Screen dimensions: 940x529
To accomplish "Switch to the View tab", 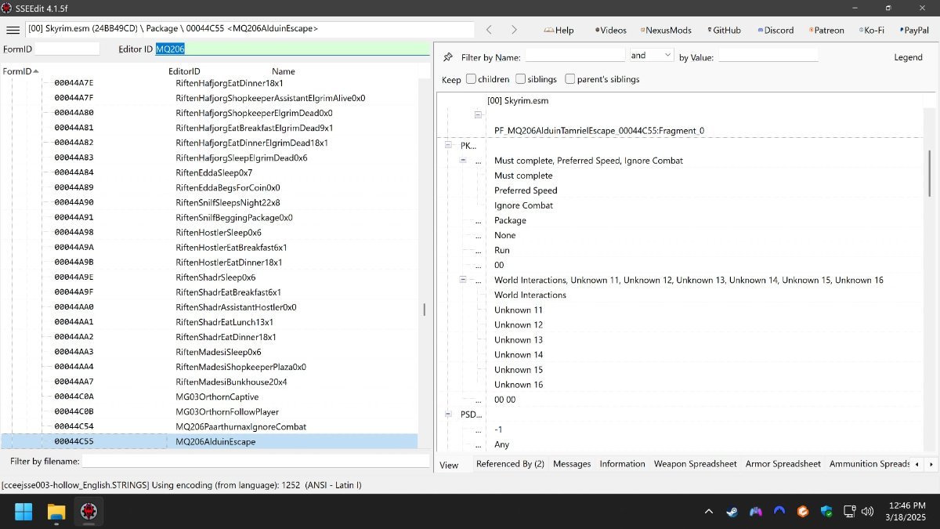I will click(x=449, y=465).
